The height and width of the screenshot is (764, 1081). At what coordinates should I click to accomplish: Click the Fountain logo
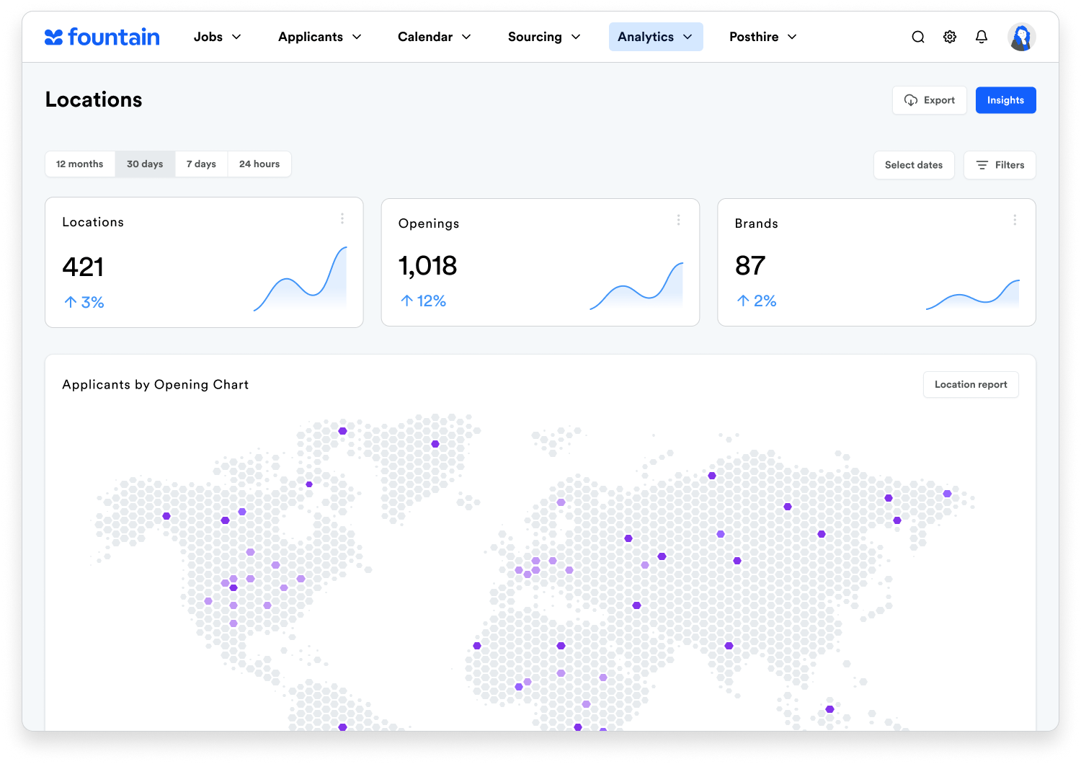point(102,37)
